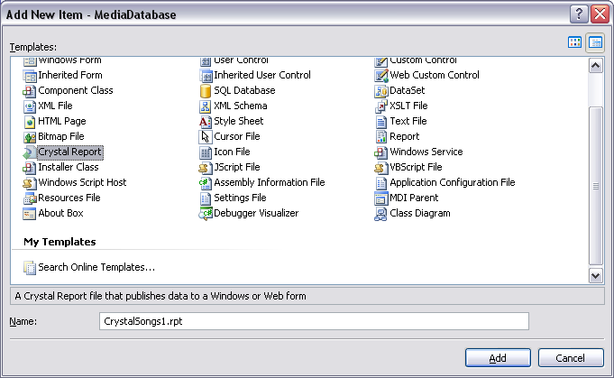
Task: Choose the Style Sheet template icon
Action: [x=206, y=122]
